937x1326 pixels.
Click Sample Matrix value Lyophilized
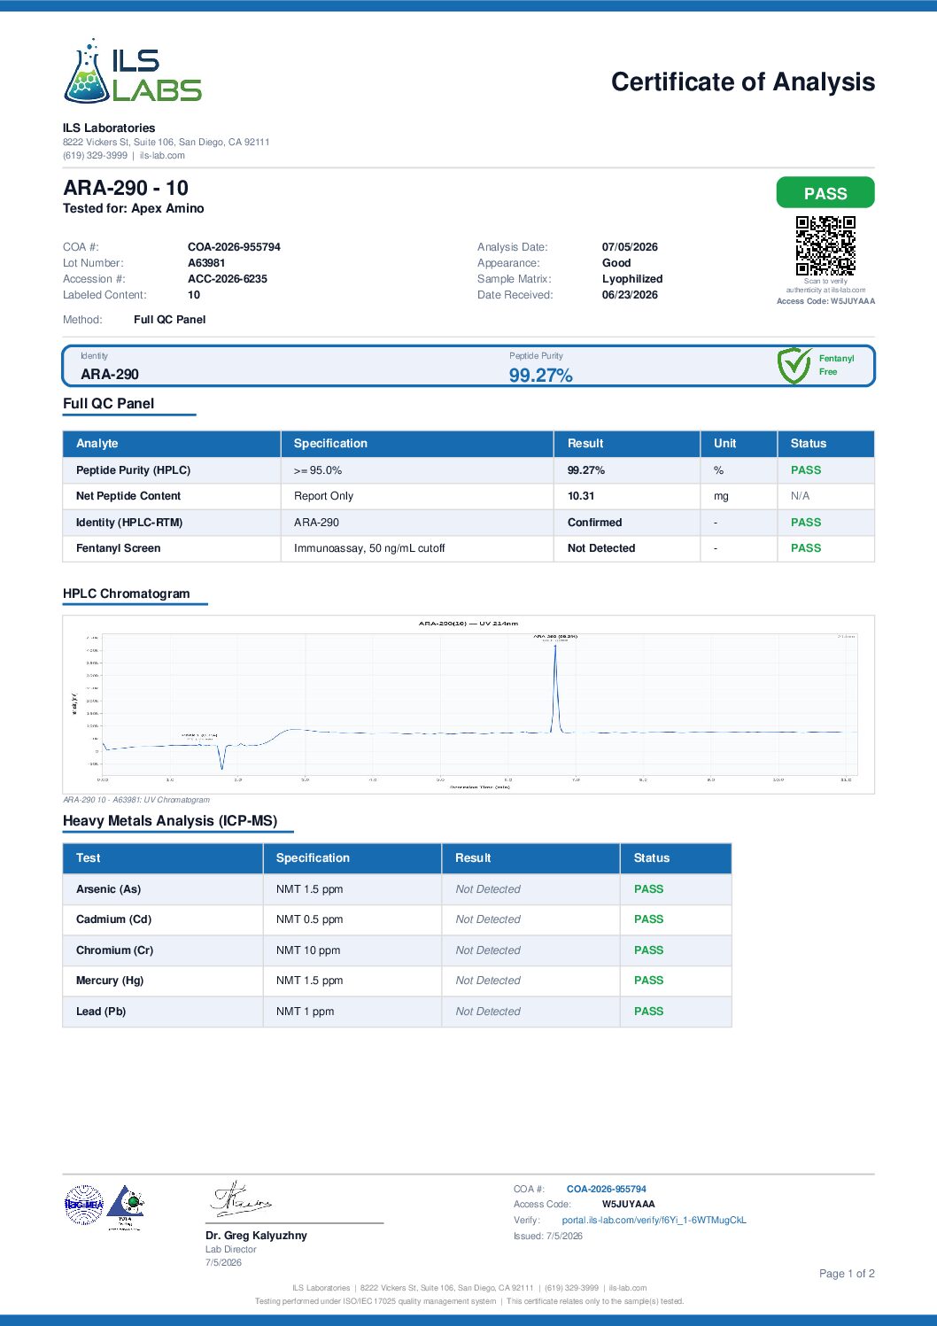pos(632,279)
